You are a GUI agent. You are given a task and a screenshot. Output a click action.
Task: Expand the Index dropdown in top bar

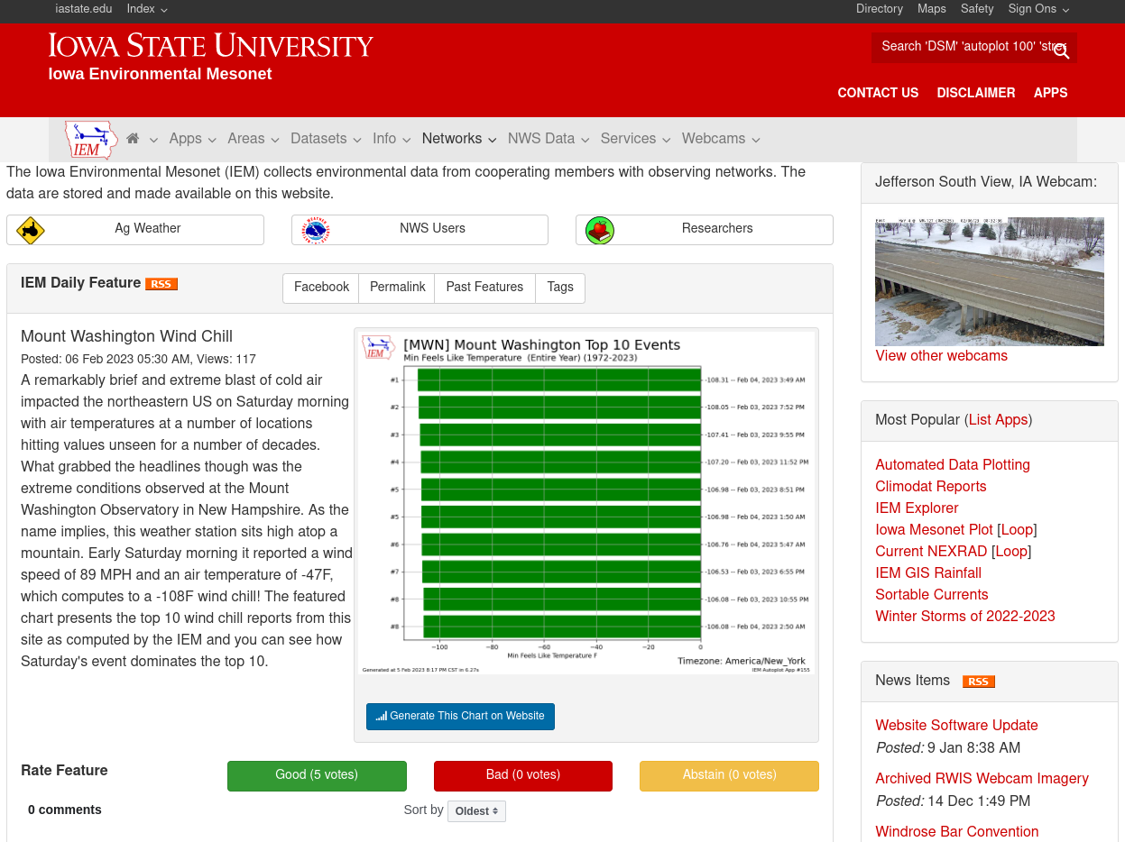(x=147, y=9)
